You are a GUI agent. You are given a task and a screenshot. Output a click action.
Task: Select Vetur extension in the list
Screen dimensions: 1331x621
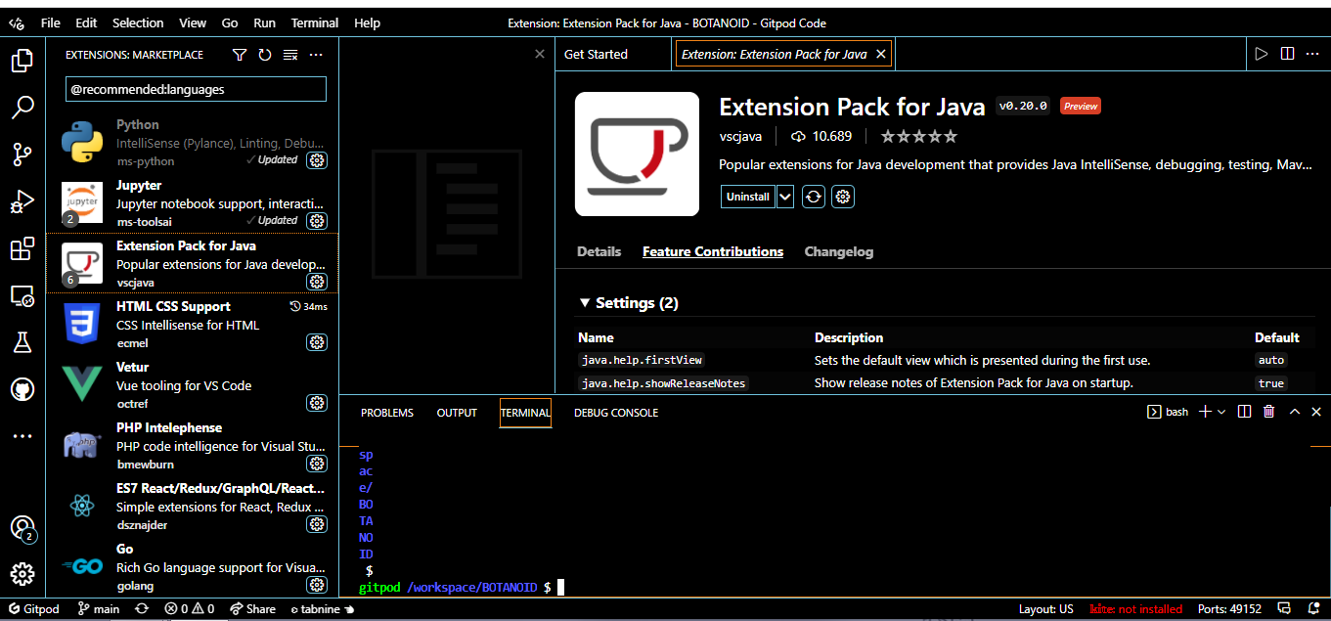point(192,383)
